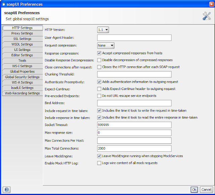The width and height of the screenshot is (215, 195).
Task: Open the UI Settings tab
Action: click(x=23, y=50)
